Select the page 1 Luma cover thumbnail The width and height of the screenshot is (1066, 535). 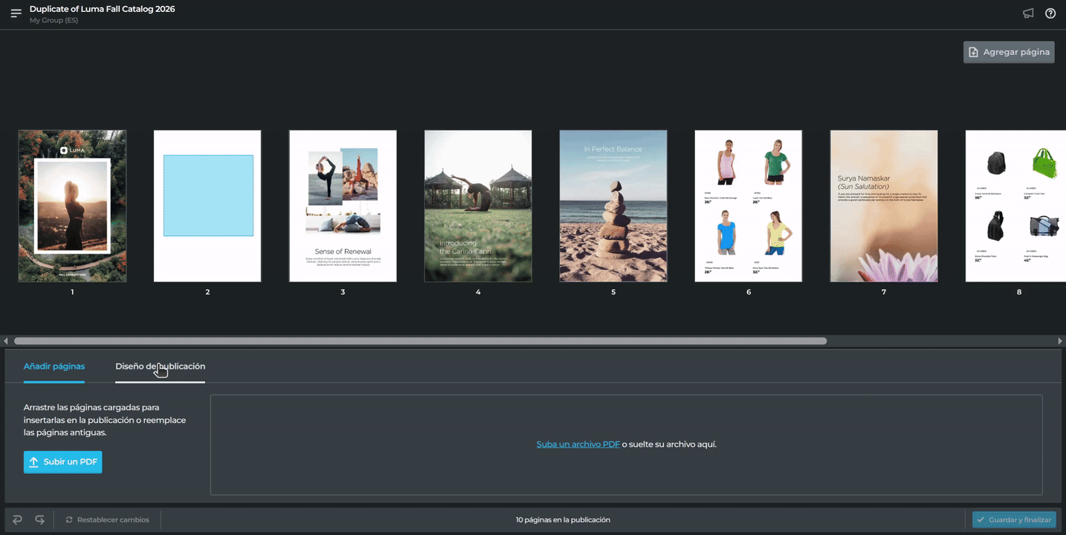pyautogui.click(x=72, y=206)
